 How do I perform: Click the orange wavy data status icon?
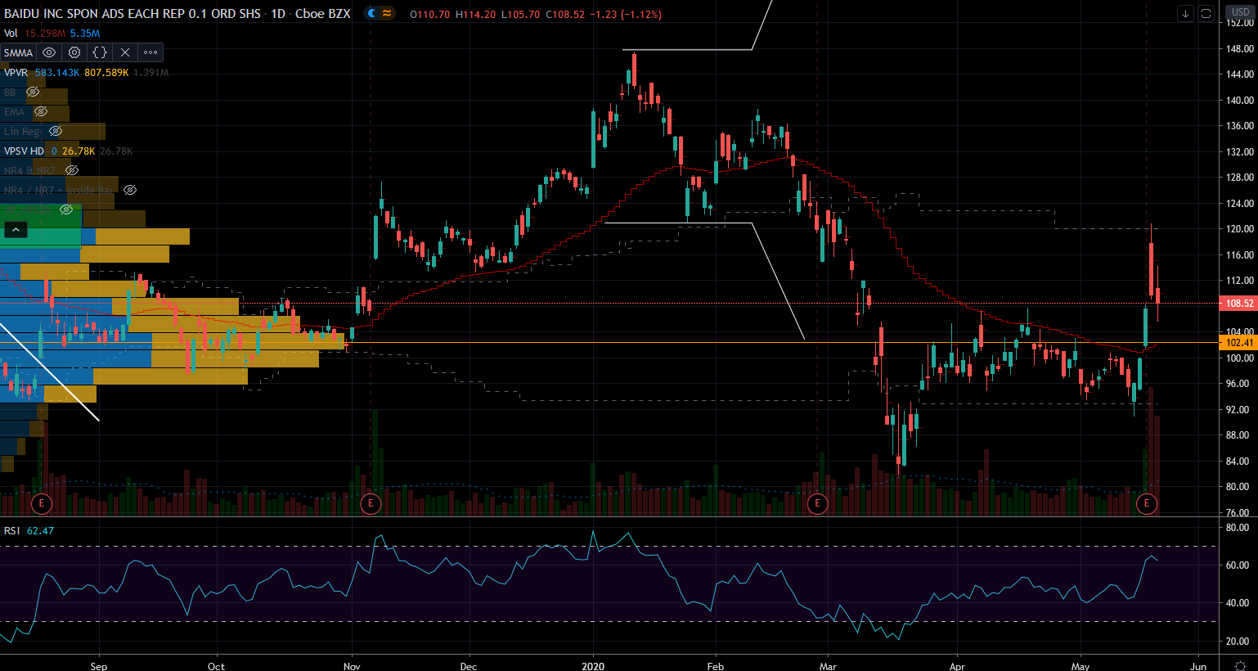387,13
